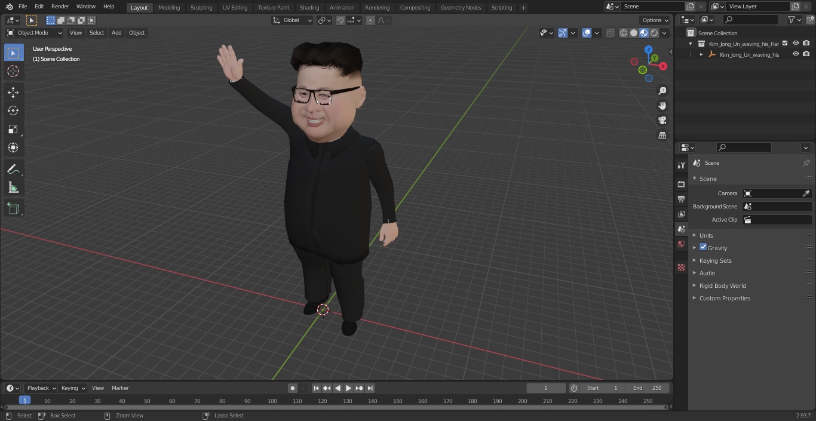Select solid viewport shading
The height and width of the screenshot is (421, 816).
click(x=634, y=33)
